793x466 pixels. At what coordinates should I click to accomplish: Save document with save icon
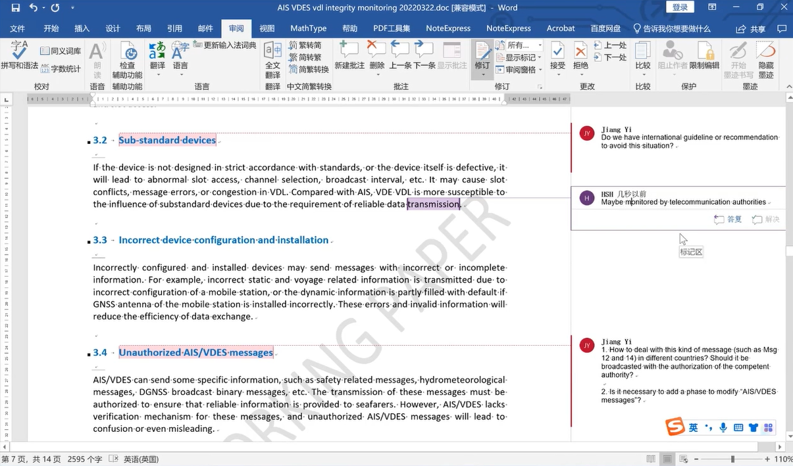tap(15, 8)
